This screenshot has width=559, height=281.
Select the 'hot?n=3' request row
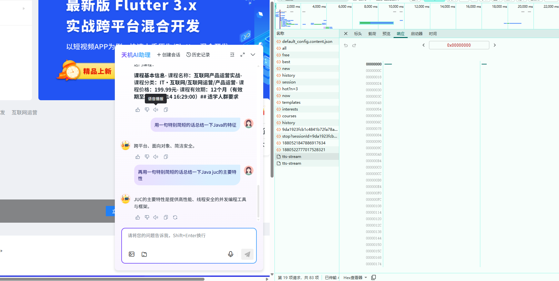click(307, 89)
